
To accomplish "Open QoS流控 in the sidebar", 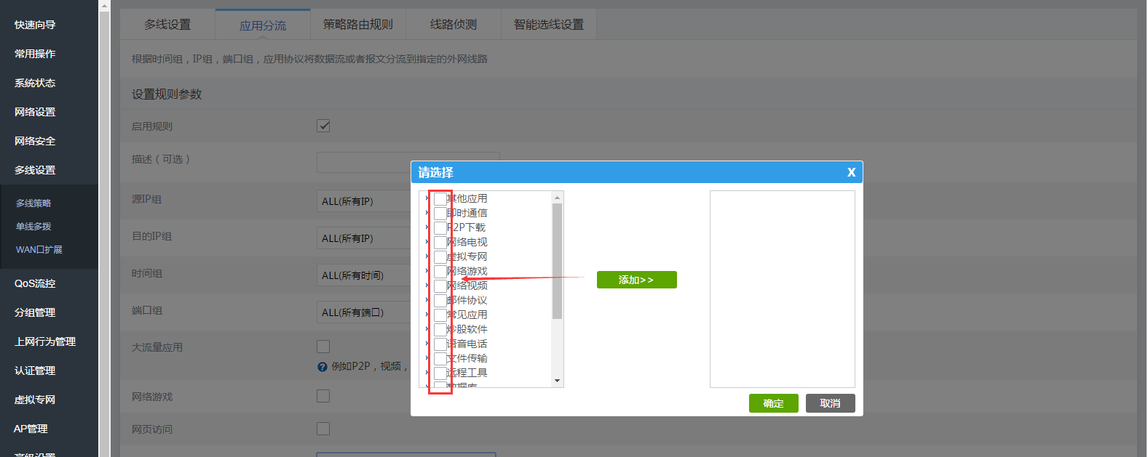I will point(35,283).
